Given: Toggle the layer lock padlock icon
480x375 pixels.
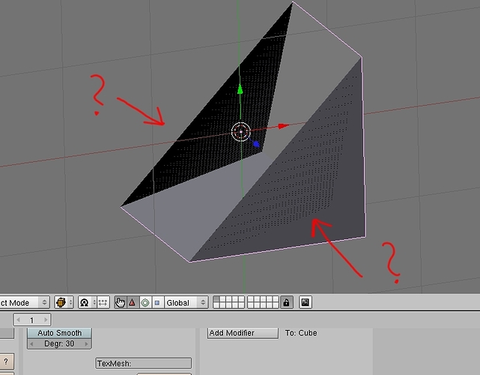Looking at the screenshot, I should click(286, 303).
